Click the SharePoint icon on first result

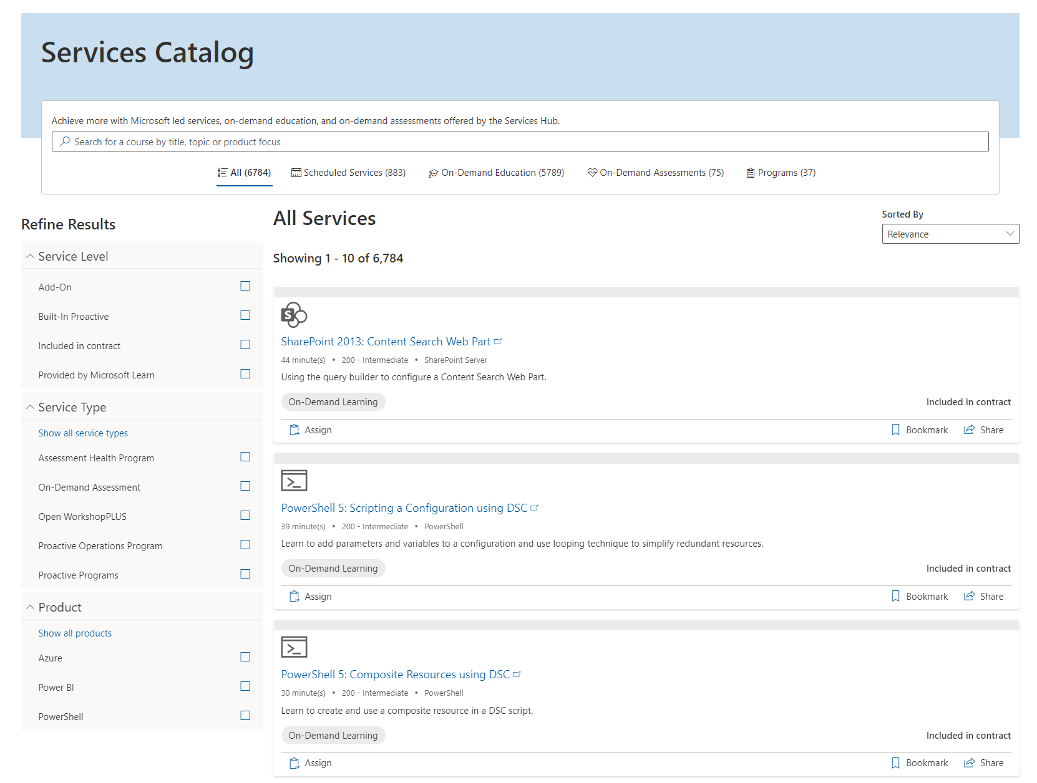click(x=294, y=315)
